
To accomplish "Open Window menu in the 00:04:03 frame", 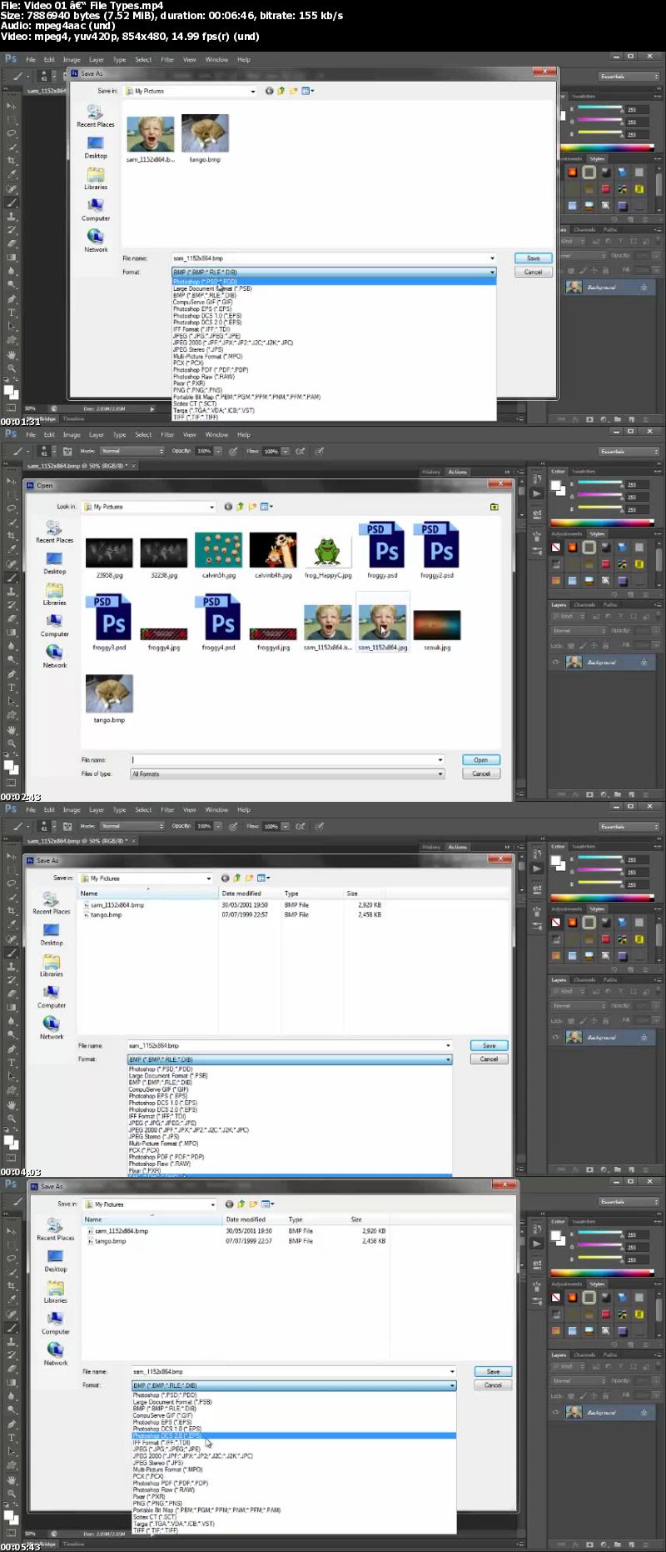I will click(x=216, y=809).
